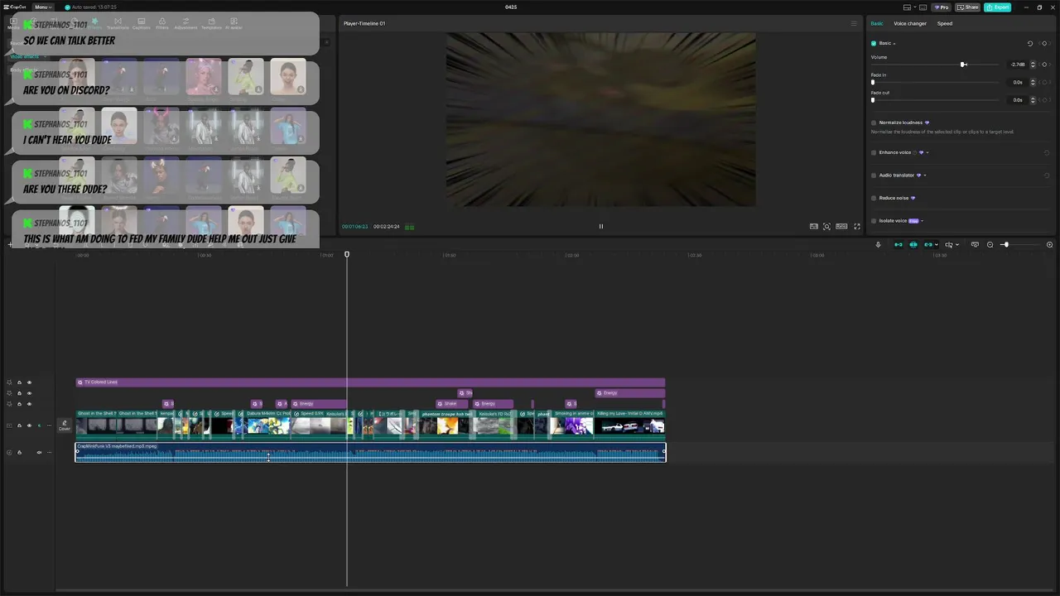
Task: Expand the linkage options dropdown arrow
Action: [937, 245]
